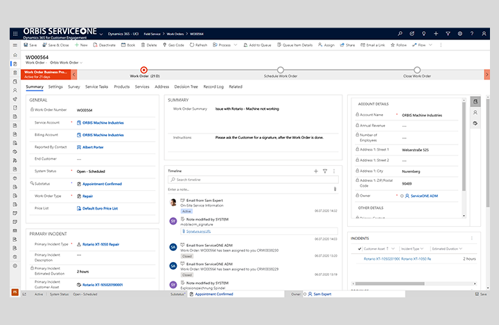This screenshot has height=325, width=499.
Task: Click Share in the command bar
Action: (x=347, y=45)
